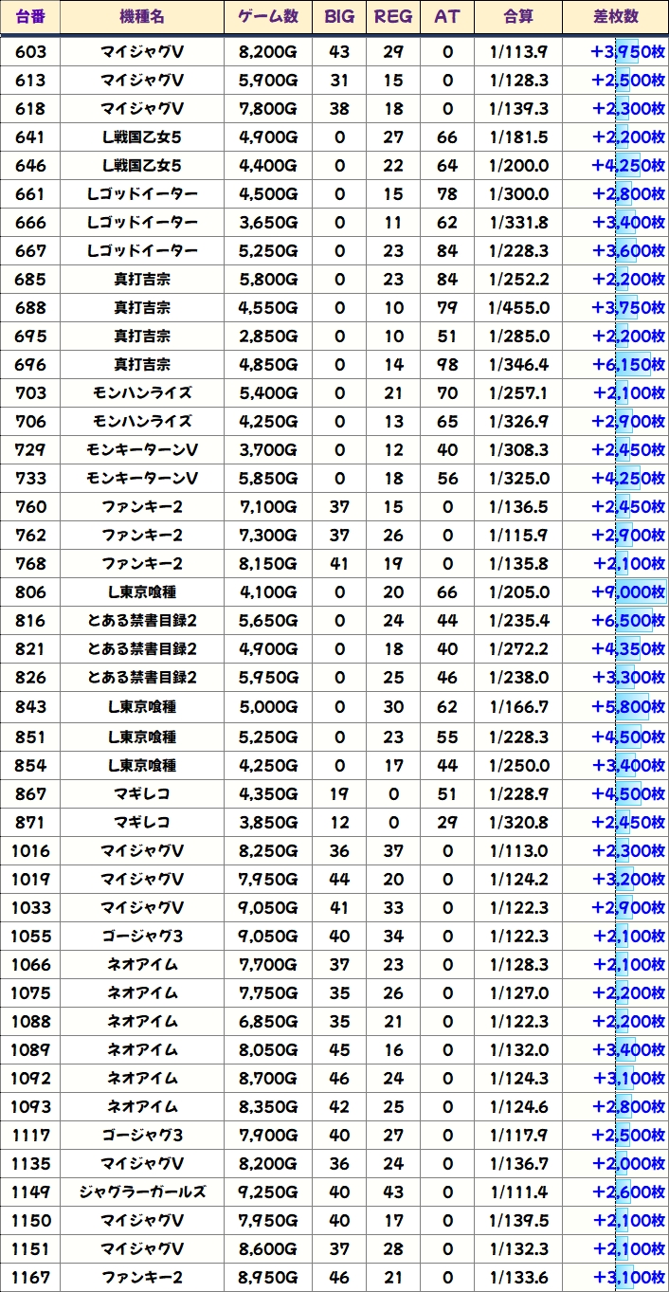Viewport: 669px width, 1292px height.
Task: Click 真打吉宗 in row 685
Action: 142,280
